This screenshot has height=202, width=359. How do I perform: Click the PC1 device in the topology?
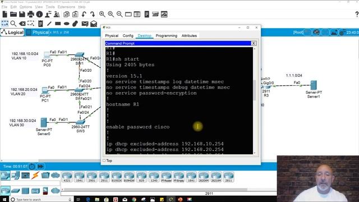[45, 90]
